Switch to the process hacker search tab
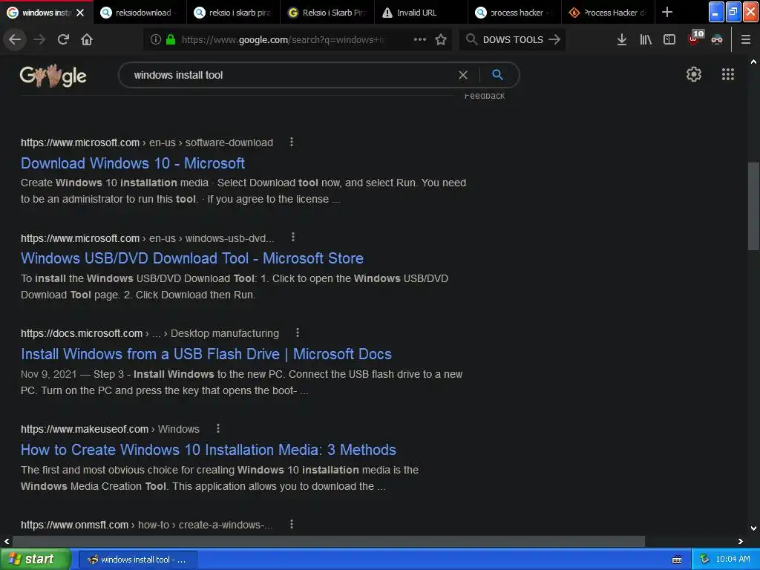Screen dimensions: 760x570 [x=515, y=13]
